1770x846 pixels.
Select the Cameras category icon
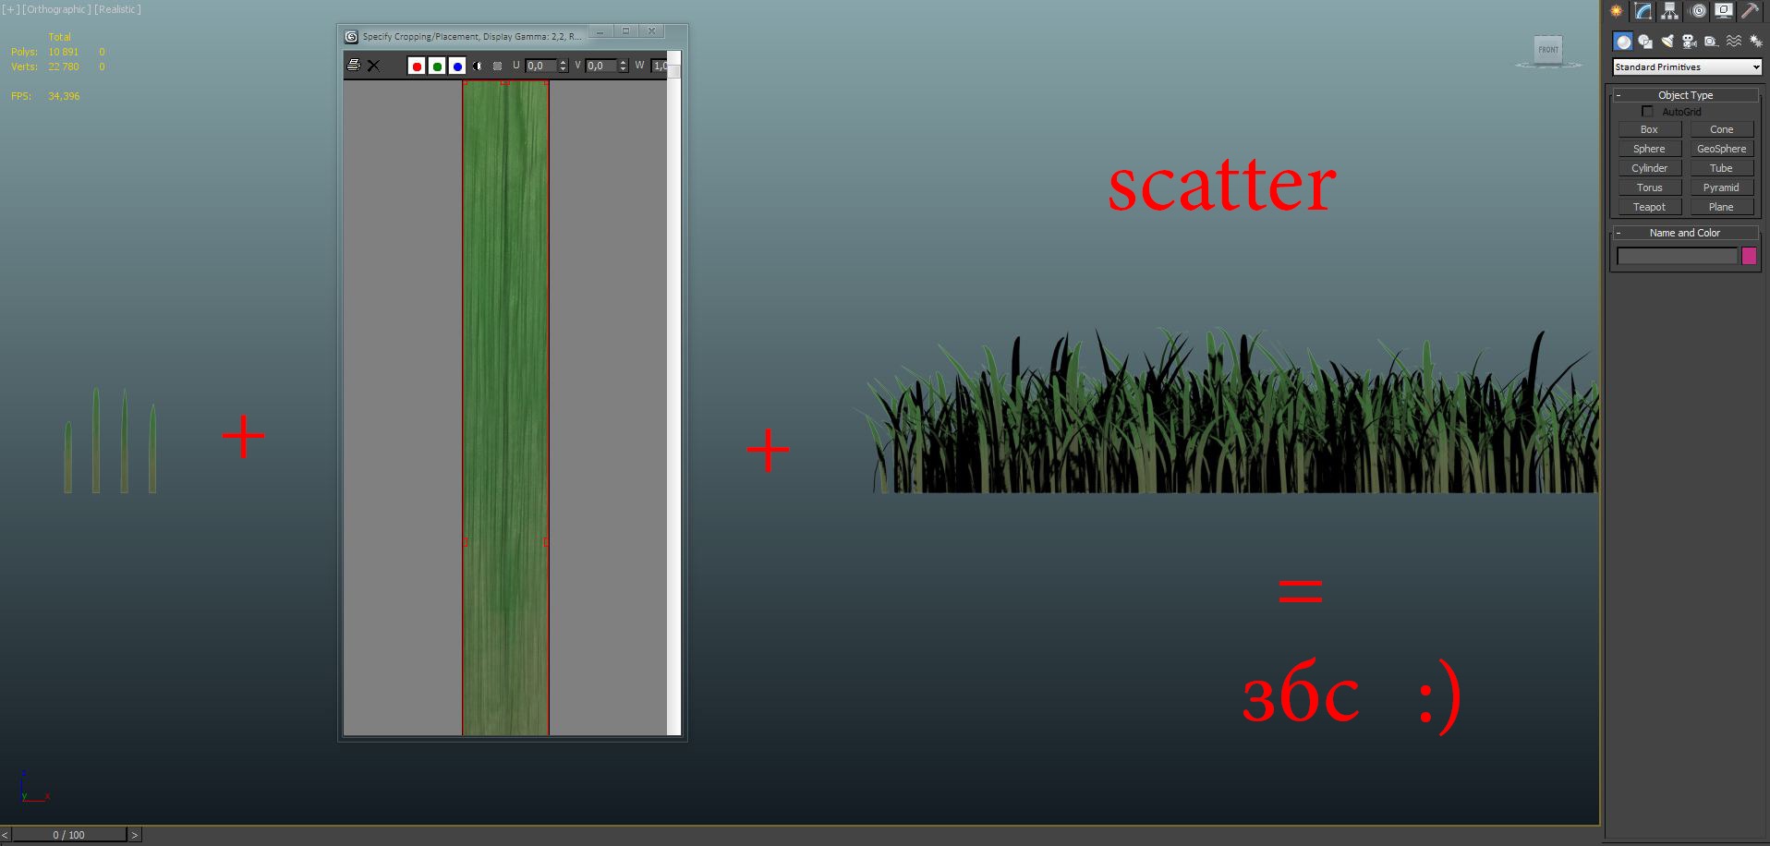pyautogui.click(x=1689, y=42)
